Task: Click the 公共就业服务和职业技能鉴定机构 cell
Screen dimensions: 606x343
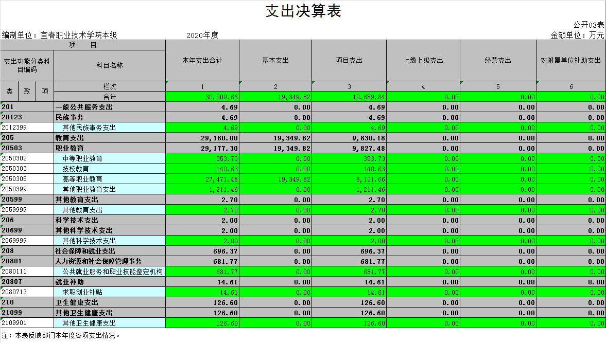Action: 109,272
